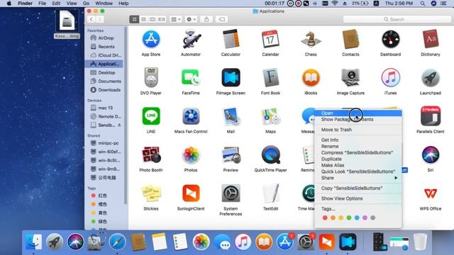The image size is (454, 255).
Task: Select the Automator app icon
Action: [191, 39]
